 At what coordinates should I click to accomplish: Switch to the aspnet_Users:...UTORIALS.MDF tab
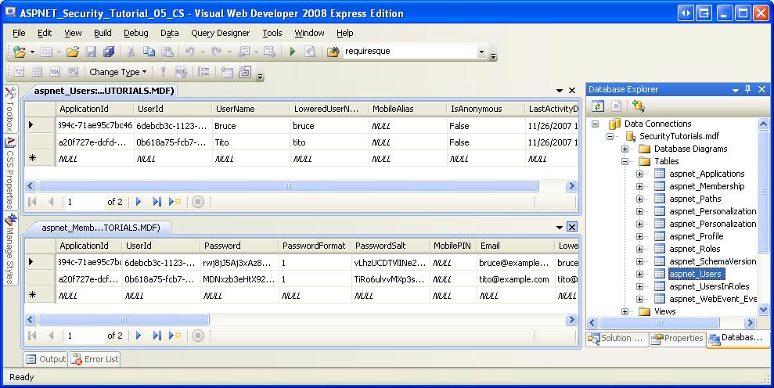[103, 91]
